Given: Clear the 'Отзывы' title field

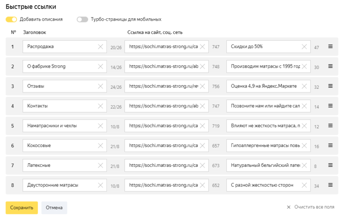Looking at the screenshot, I should point(100,86).
